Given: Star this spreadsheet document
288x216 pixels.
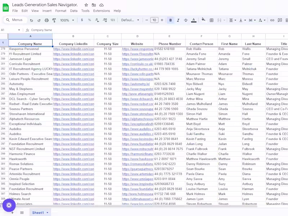Looking at the screenshot, I should pyautogui.click(x=86, y=5).
